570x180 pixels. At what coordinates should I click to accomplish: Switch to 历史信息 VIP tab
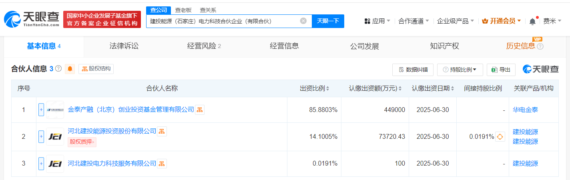click(520, 46)
